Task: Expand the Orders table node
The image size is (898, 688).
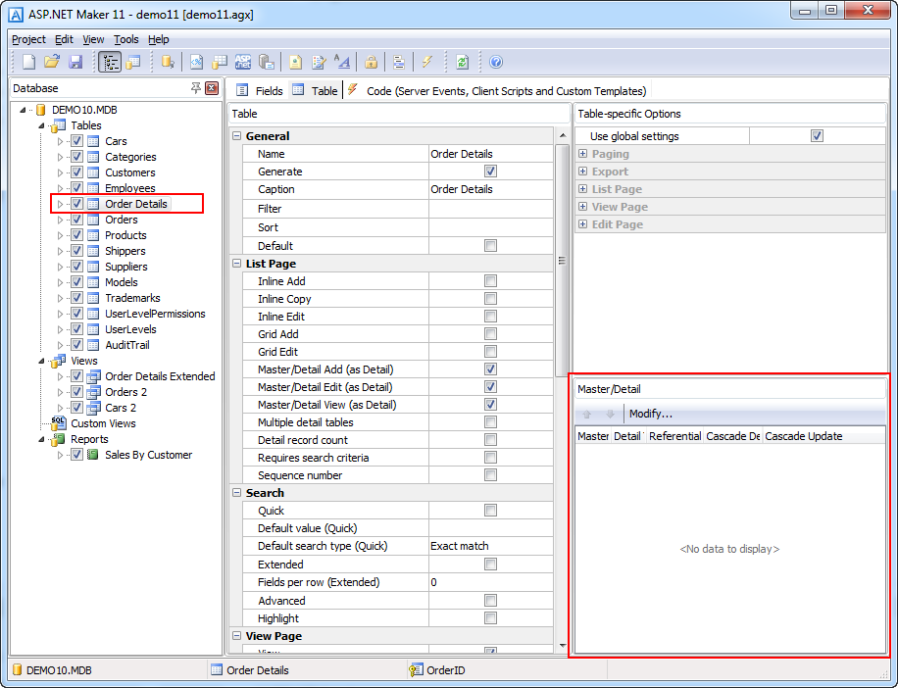Action: coord(60,220)
